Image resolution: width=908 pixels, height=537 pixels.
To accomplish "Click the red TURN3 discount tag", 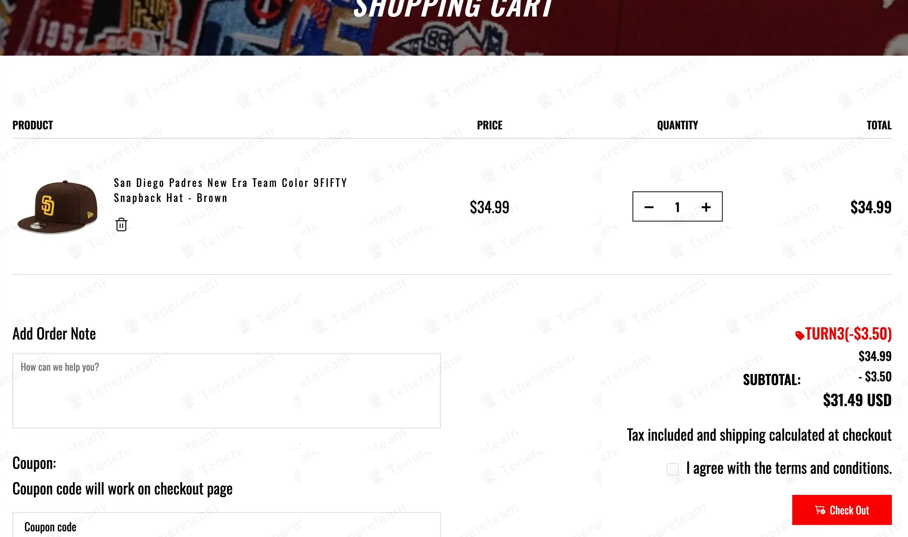I will (843, 334).
